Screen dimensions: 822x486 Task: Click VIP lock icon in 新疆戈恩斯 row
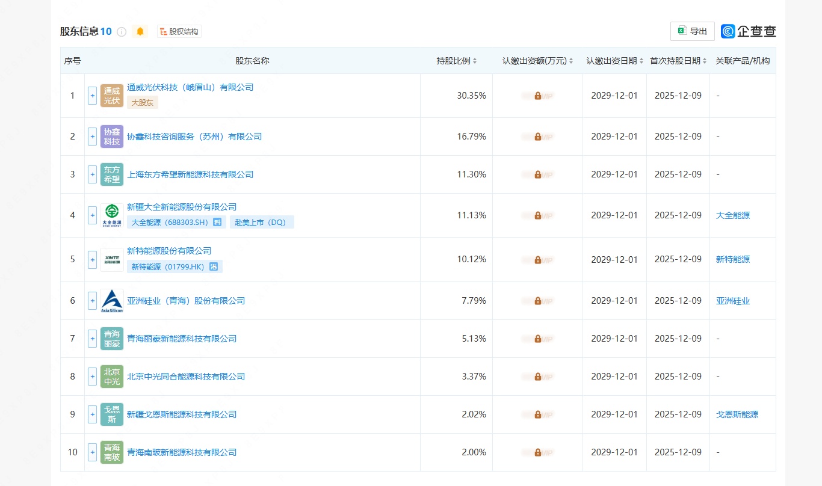[x=537, y=414]
